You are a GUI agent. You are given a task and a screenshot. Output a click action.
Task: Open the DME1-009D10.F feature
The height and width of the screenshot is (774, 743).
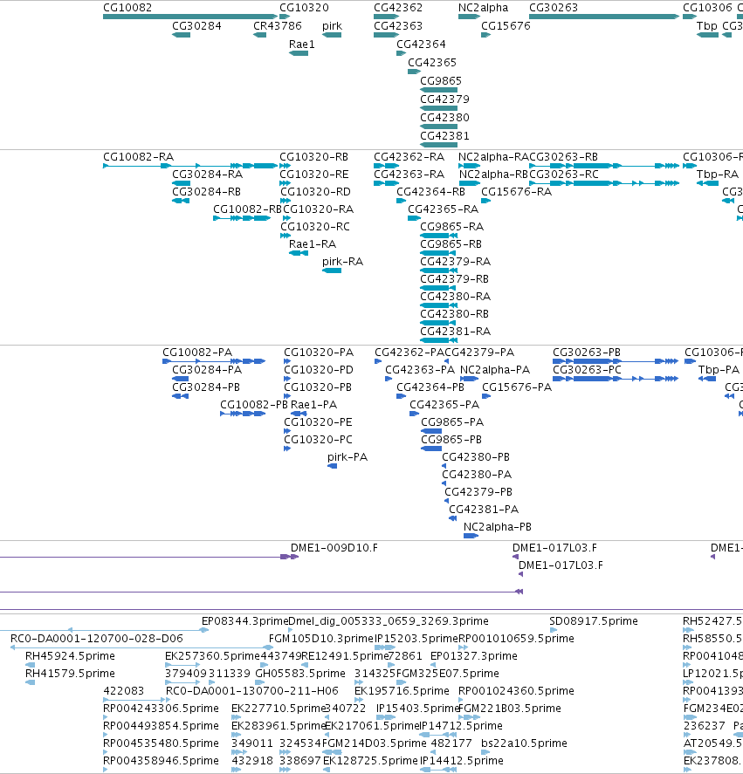pos(334,548)
